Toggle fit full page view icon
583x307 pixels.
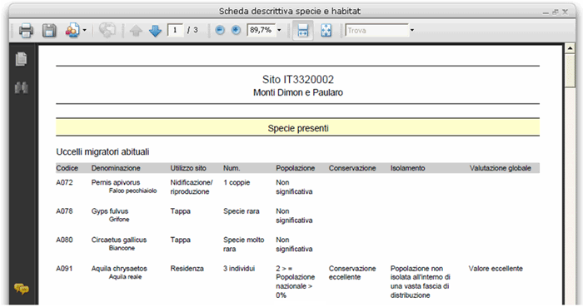[326, 31]
